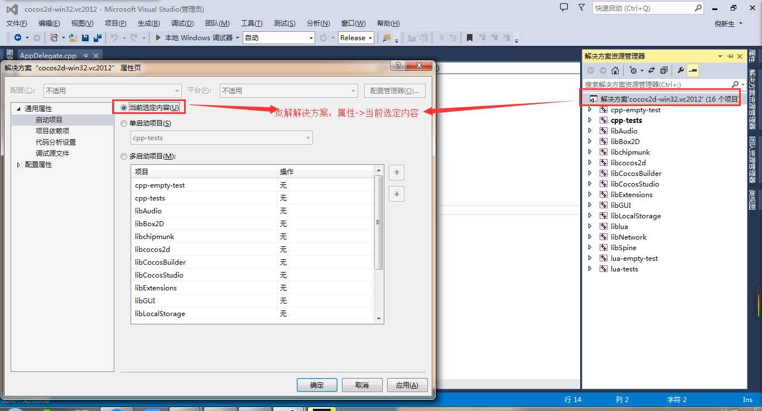Select 调试源文件 in the property tree

tap(52, 154)
